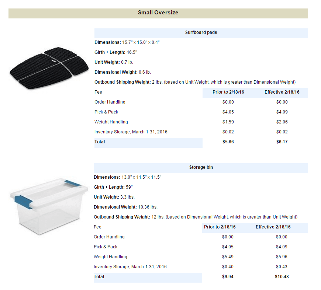Click the surfboard pads Prior to 2/18/16 header
This screenshot has width=321, height=290.
(228, 92)
